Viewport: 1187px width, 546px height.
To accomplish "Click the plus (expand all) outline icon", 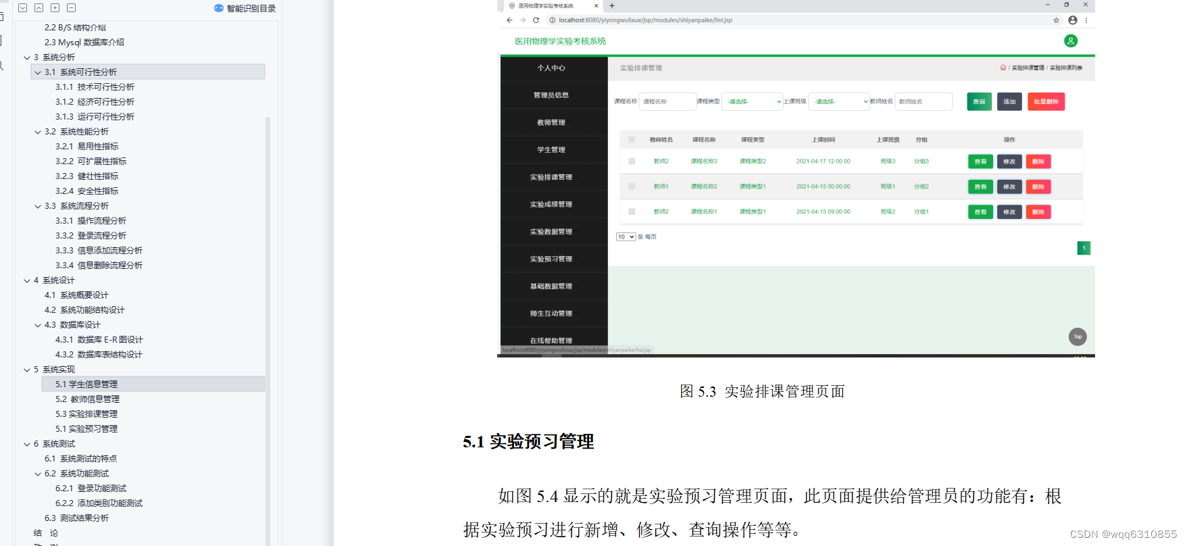I will 55,8.
